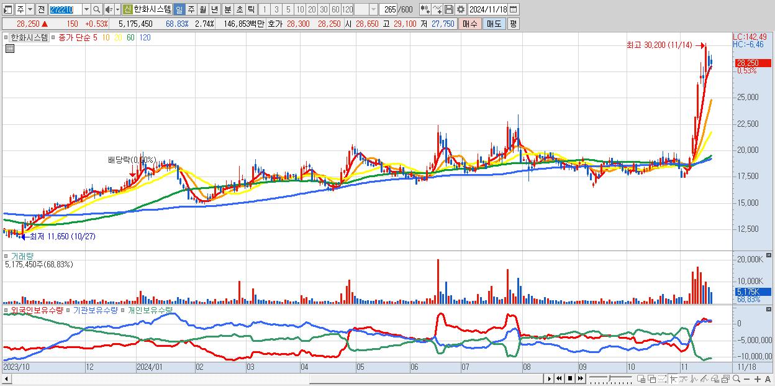The width and height of the screenshot is (775, 386).
Task: Select the 분 minute period
Action: pyautogui.click(x=227, y=9)
